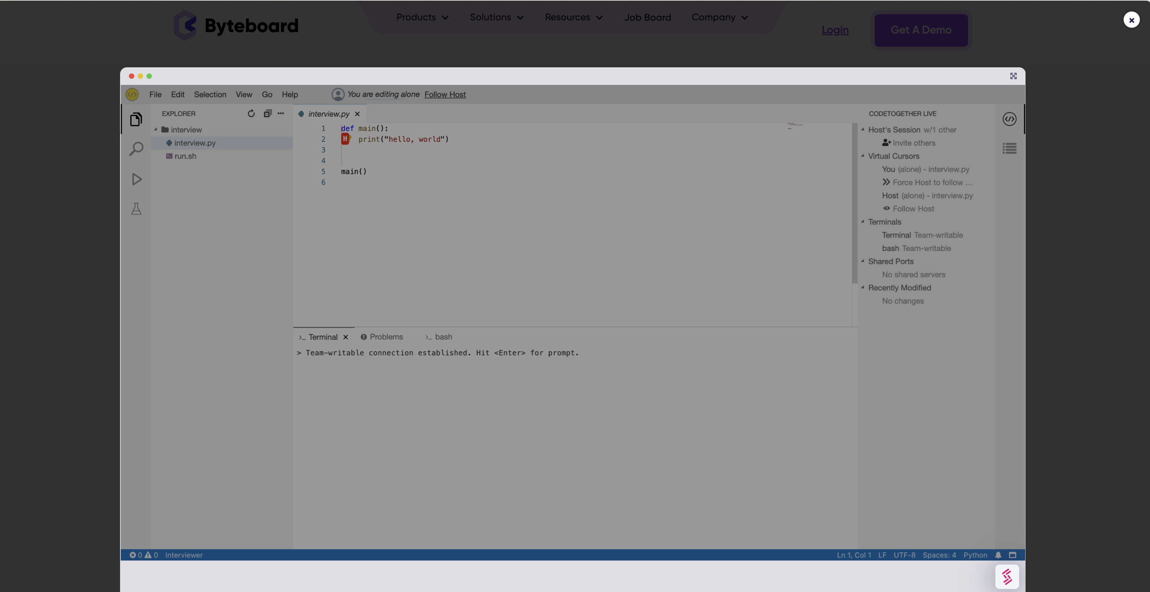1150x592 pixels.
Task: Click Spaces: 4 indentation setting
Action: click(x=939, y=555)
